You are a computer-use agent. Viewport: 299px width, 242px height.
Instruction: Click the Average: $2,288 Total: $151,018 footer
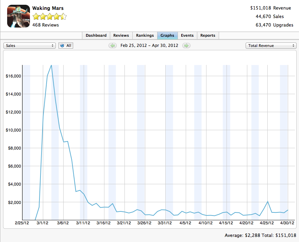261,235
